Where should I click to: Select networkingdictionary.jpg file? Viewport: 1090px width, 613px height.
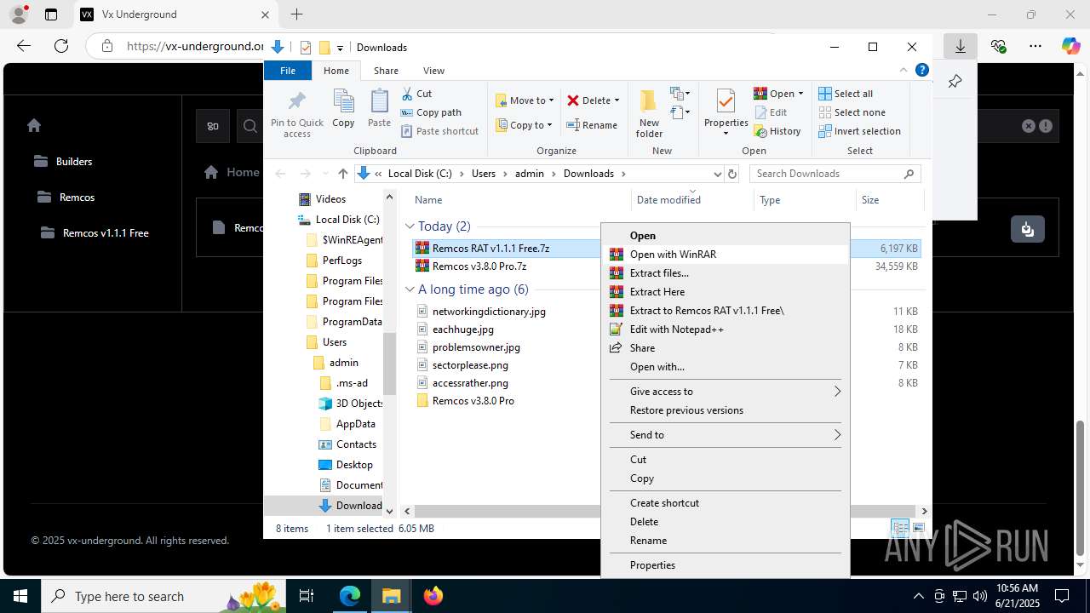pos(489,312)
